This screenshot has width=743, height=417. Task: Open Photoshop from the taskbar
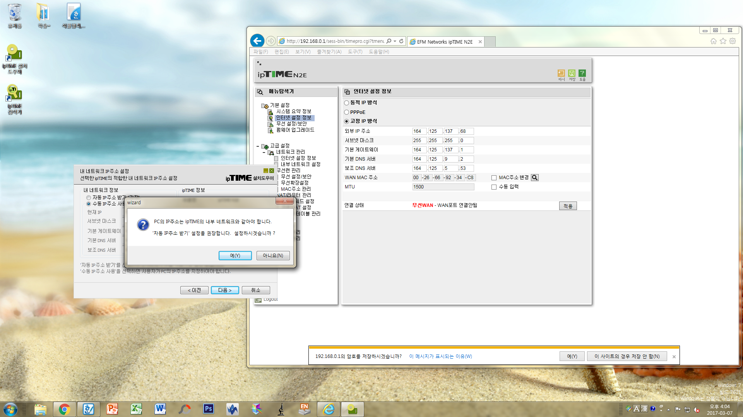click(x=208, y=409)
